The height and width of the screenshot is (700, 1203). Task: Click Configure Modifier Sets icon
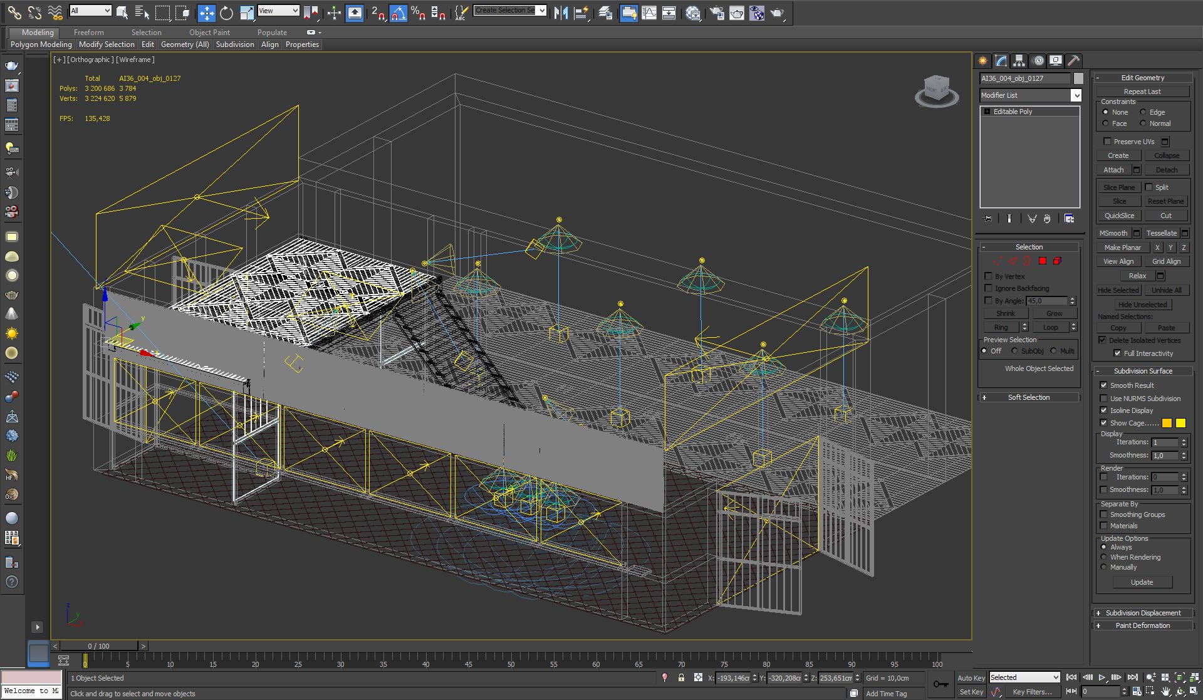[x=1070, y=219]
